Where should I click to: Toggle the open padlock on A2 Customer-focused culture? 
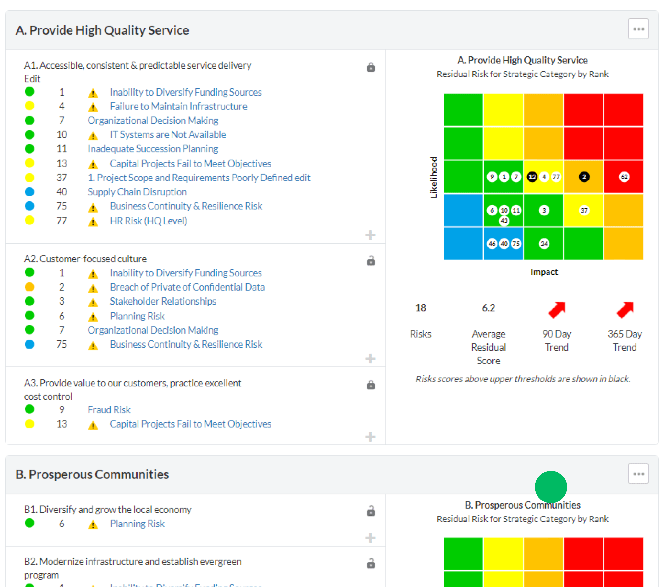tap(371, 260)
